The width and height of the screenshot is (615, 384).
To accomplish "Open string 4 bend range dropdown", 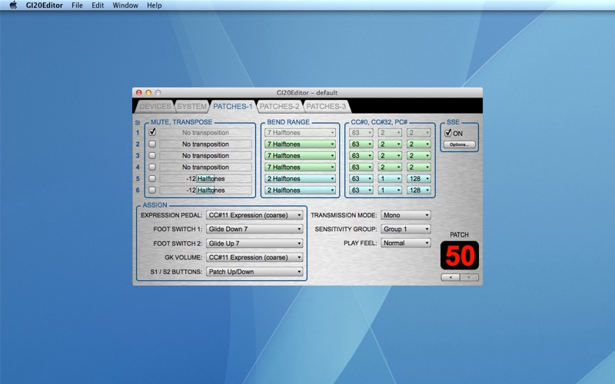I will (300, 167).
